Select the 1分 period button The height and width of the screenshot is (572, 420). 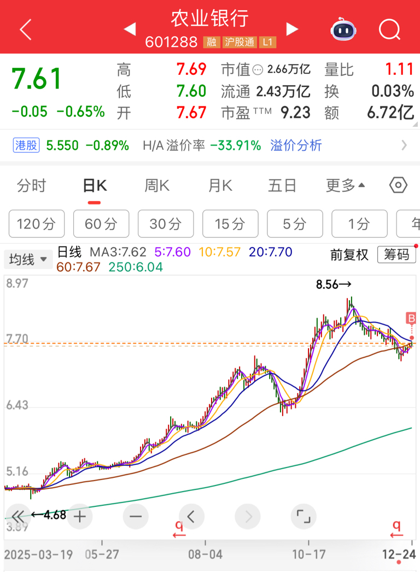point(359,224)
